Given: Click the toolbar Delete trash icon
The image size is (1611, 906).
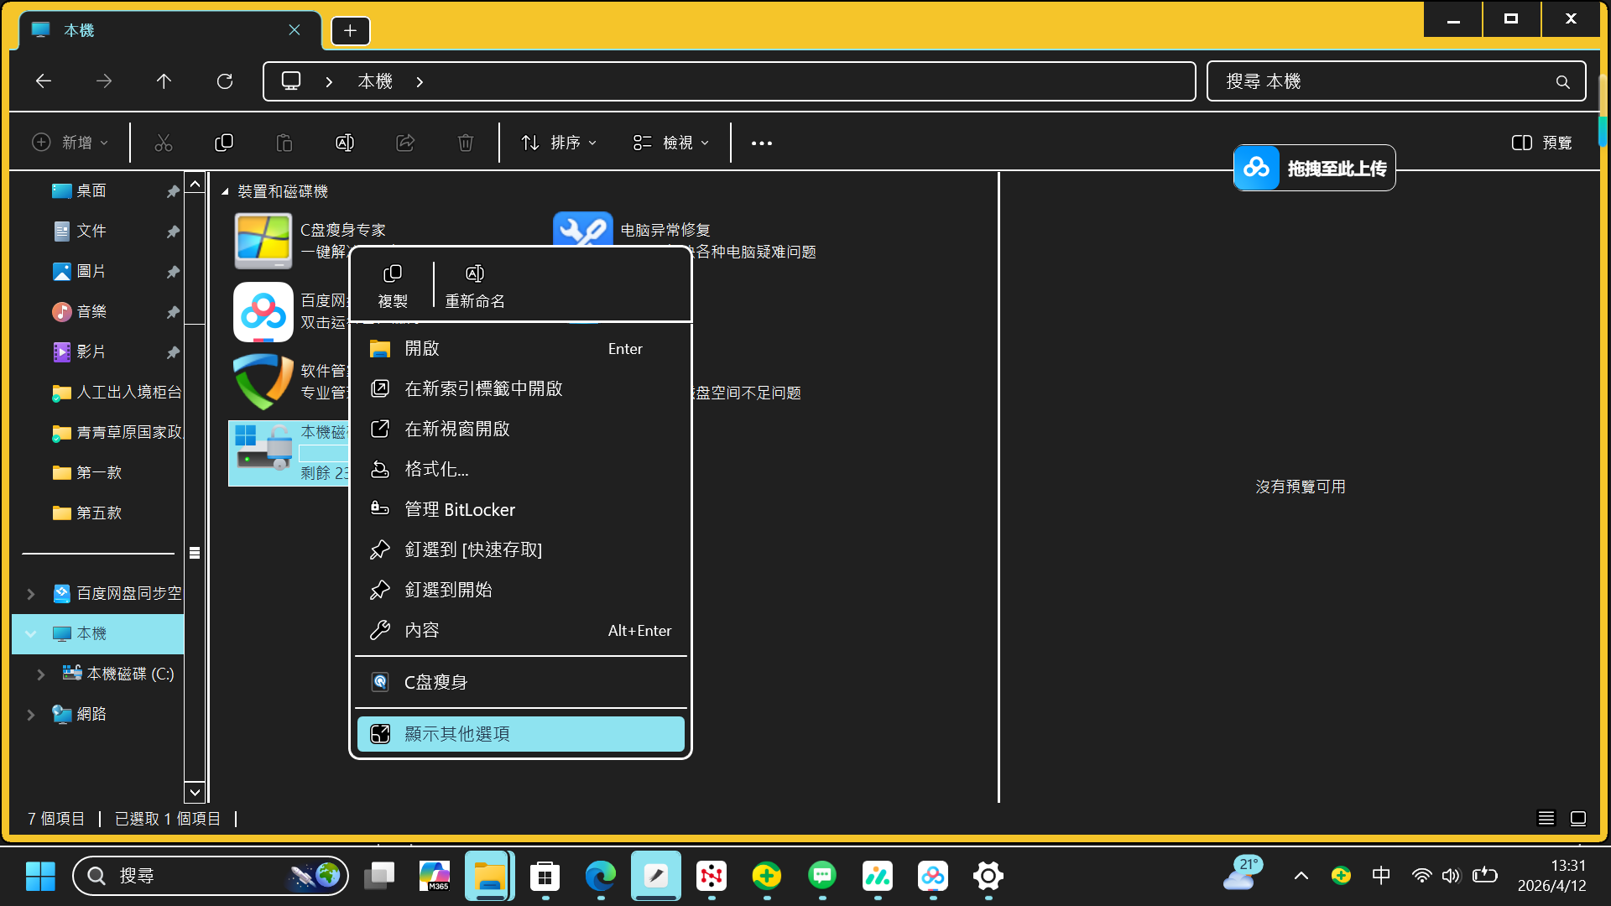Looking at the screenshot, I should pyautogui.click(x=466, y=143).
